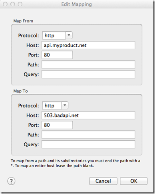
Task: Focus the Map From host field api.myproduct.net
Action: click(x=88, y=45)
